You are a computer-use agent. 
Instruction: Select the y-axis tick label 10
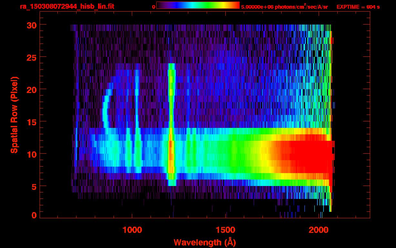31,154
